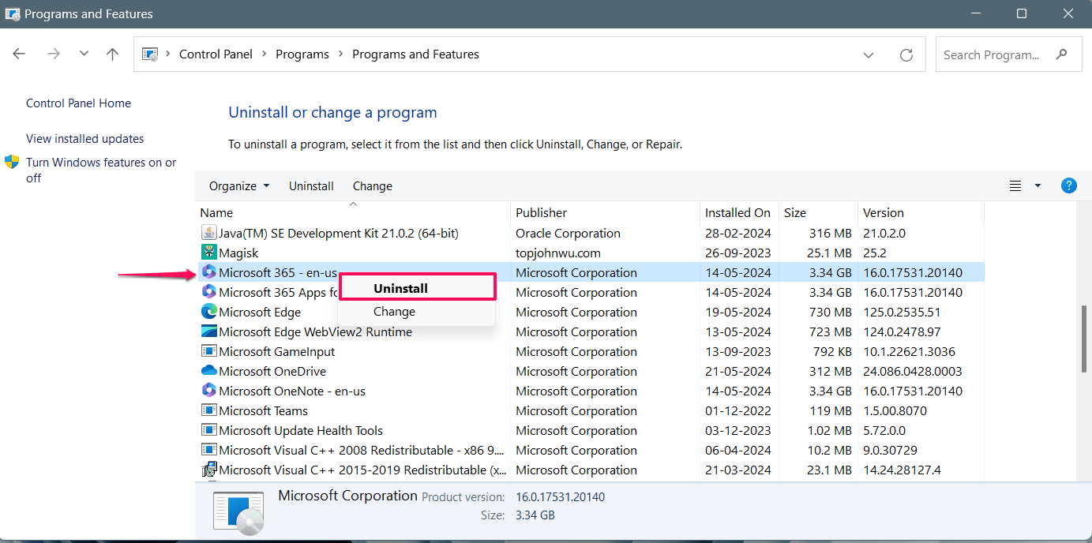Viewport: 1092px width, 543px height.
Task: Click the Visual C++ 2008 Redistributable icon
Action: [x=209, y=450]
